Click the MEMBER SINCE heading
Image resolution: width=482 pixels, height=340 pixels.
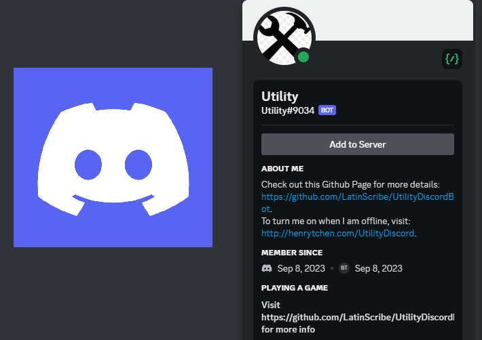pyautogui.click(x=292, y=253)
